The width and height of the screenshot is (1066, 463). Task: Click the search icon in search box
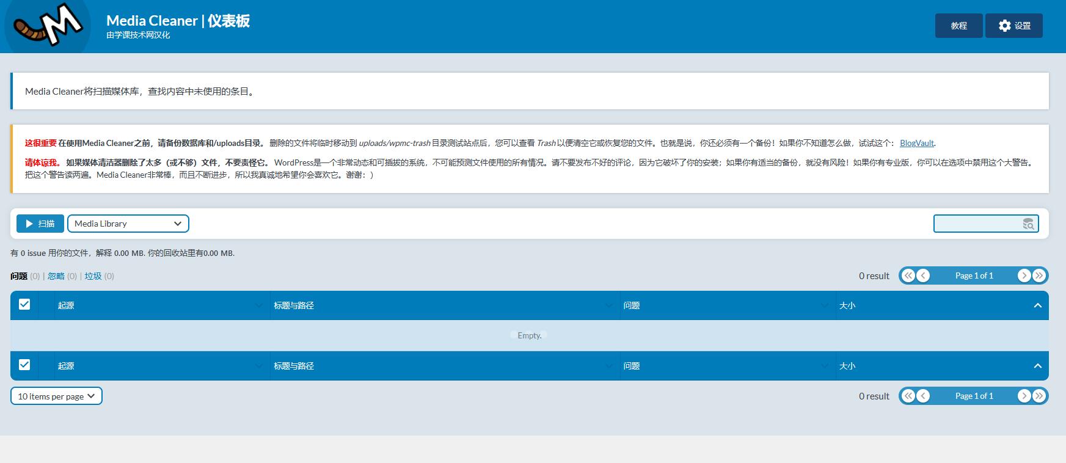1028,224
